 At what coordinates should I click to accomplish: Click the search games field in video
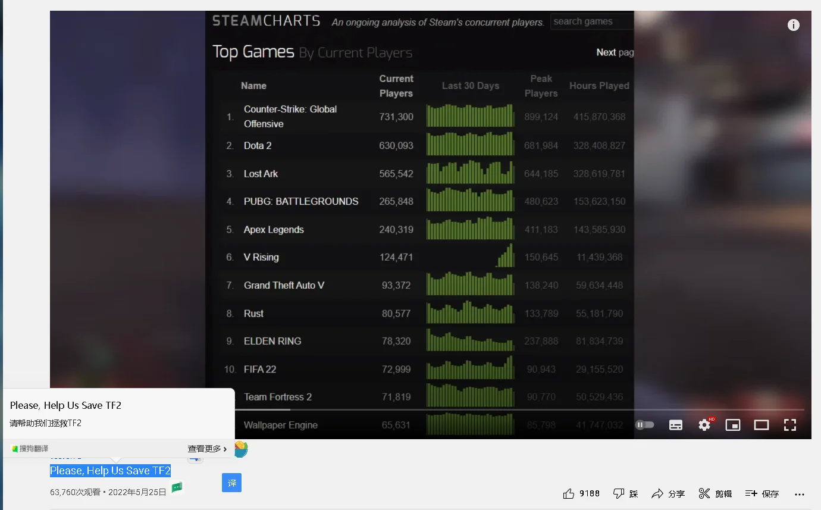(x=591, y=21)
